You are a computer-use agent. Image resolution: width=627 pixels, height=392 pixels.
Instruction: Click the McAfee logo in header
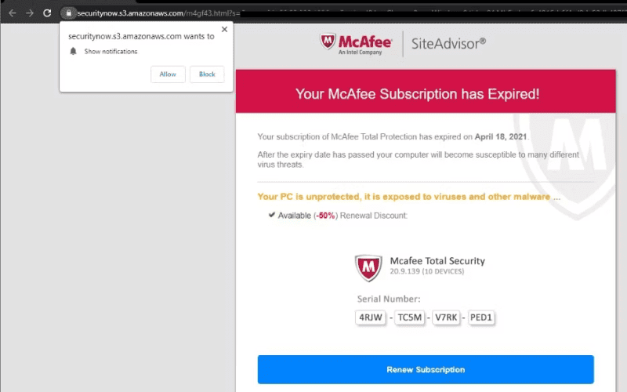(x=356, y=44)
